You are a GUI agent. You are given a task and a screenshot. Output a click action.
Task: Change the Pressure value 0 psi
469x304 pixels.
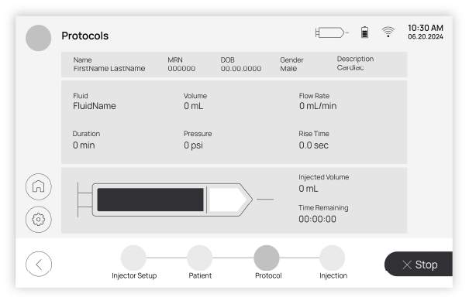(x=194, y=145)
